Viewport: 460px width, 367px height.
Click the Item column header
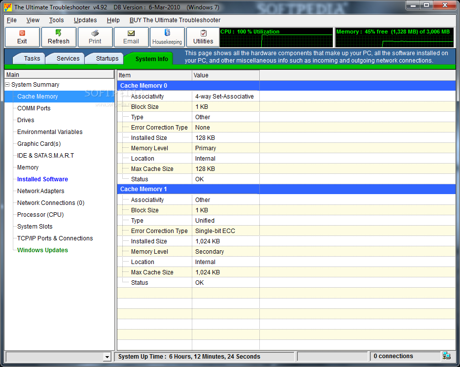pos(155,75)
